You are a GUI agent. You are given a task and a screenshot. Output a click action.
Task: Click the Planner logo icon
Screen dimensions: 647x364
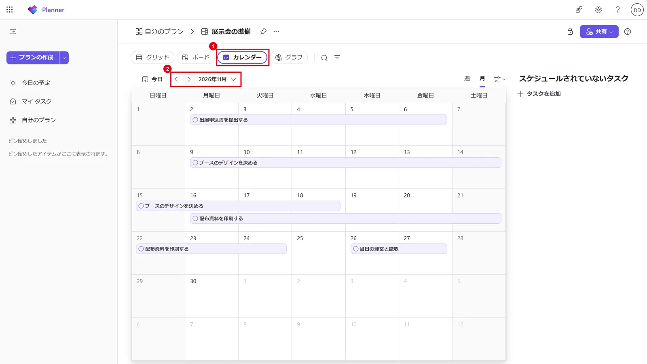[32, 10]
